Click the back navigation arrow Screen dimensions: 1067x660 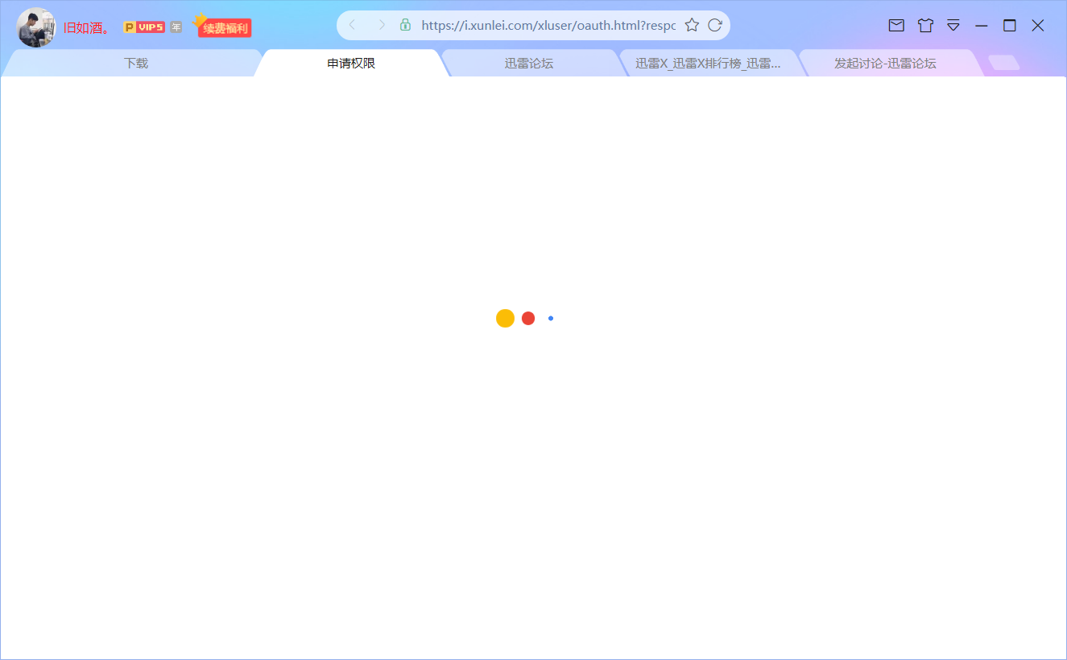point(352,24)
